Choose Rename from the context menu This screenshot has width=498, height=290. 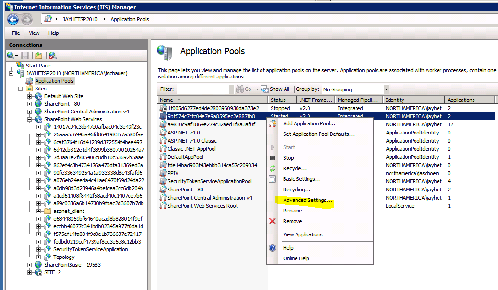point(293,211)
